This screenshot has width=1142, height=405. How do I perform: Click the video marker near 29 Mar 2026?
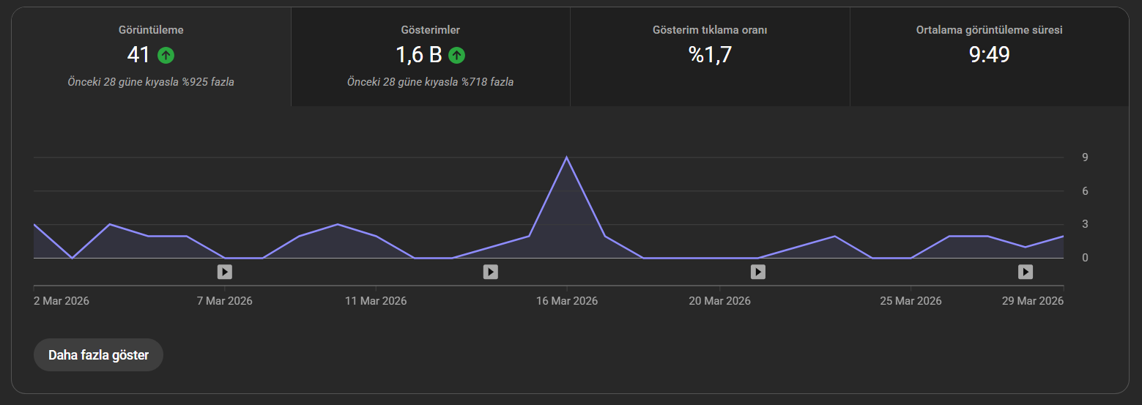coord(1026,272)
